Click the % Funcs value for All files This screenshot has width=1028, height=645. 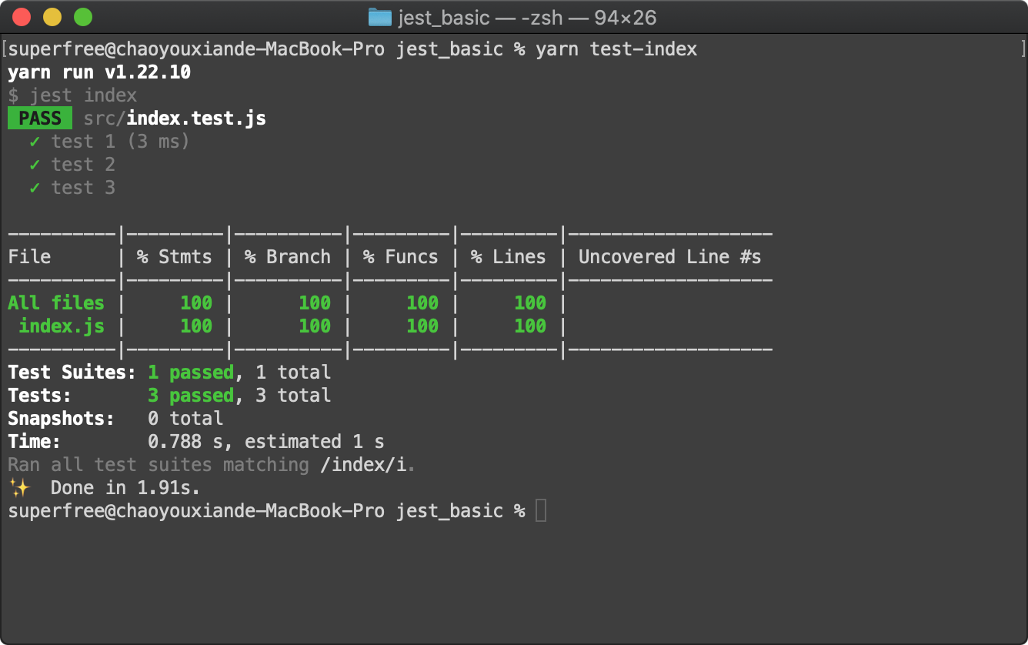pos(422,303)
